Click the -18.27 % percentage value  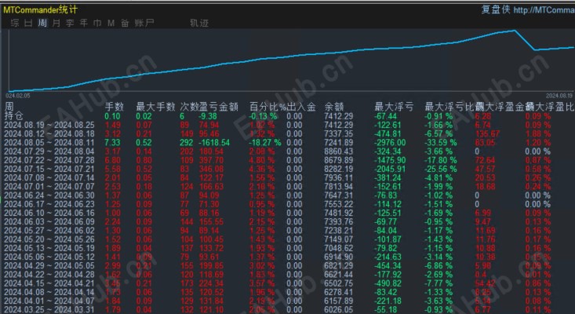pos(265,143)
